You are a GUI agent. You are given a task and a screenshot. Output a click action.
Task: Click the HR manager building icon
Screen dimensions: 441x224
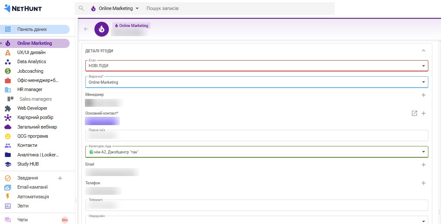[x=8, y=90]
